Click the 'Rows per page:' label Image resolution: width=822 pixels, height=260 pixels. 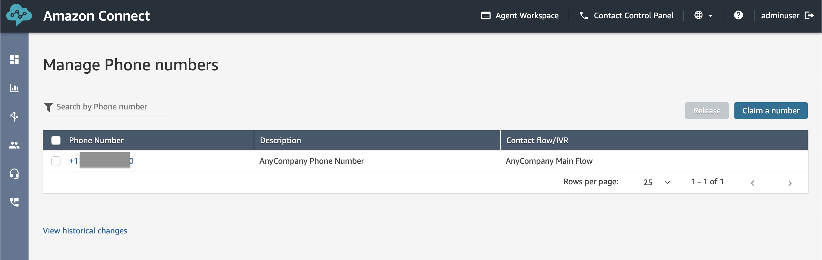point(591,182)
